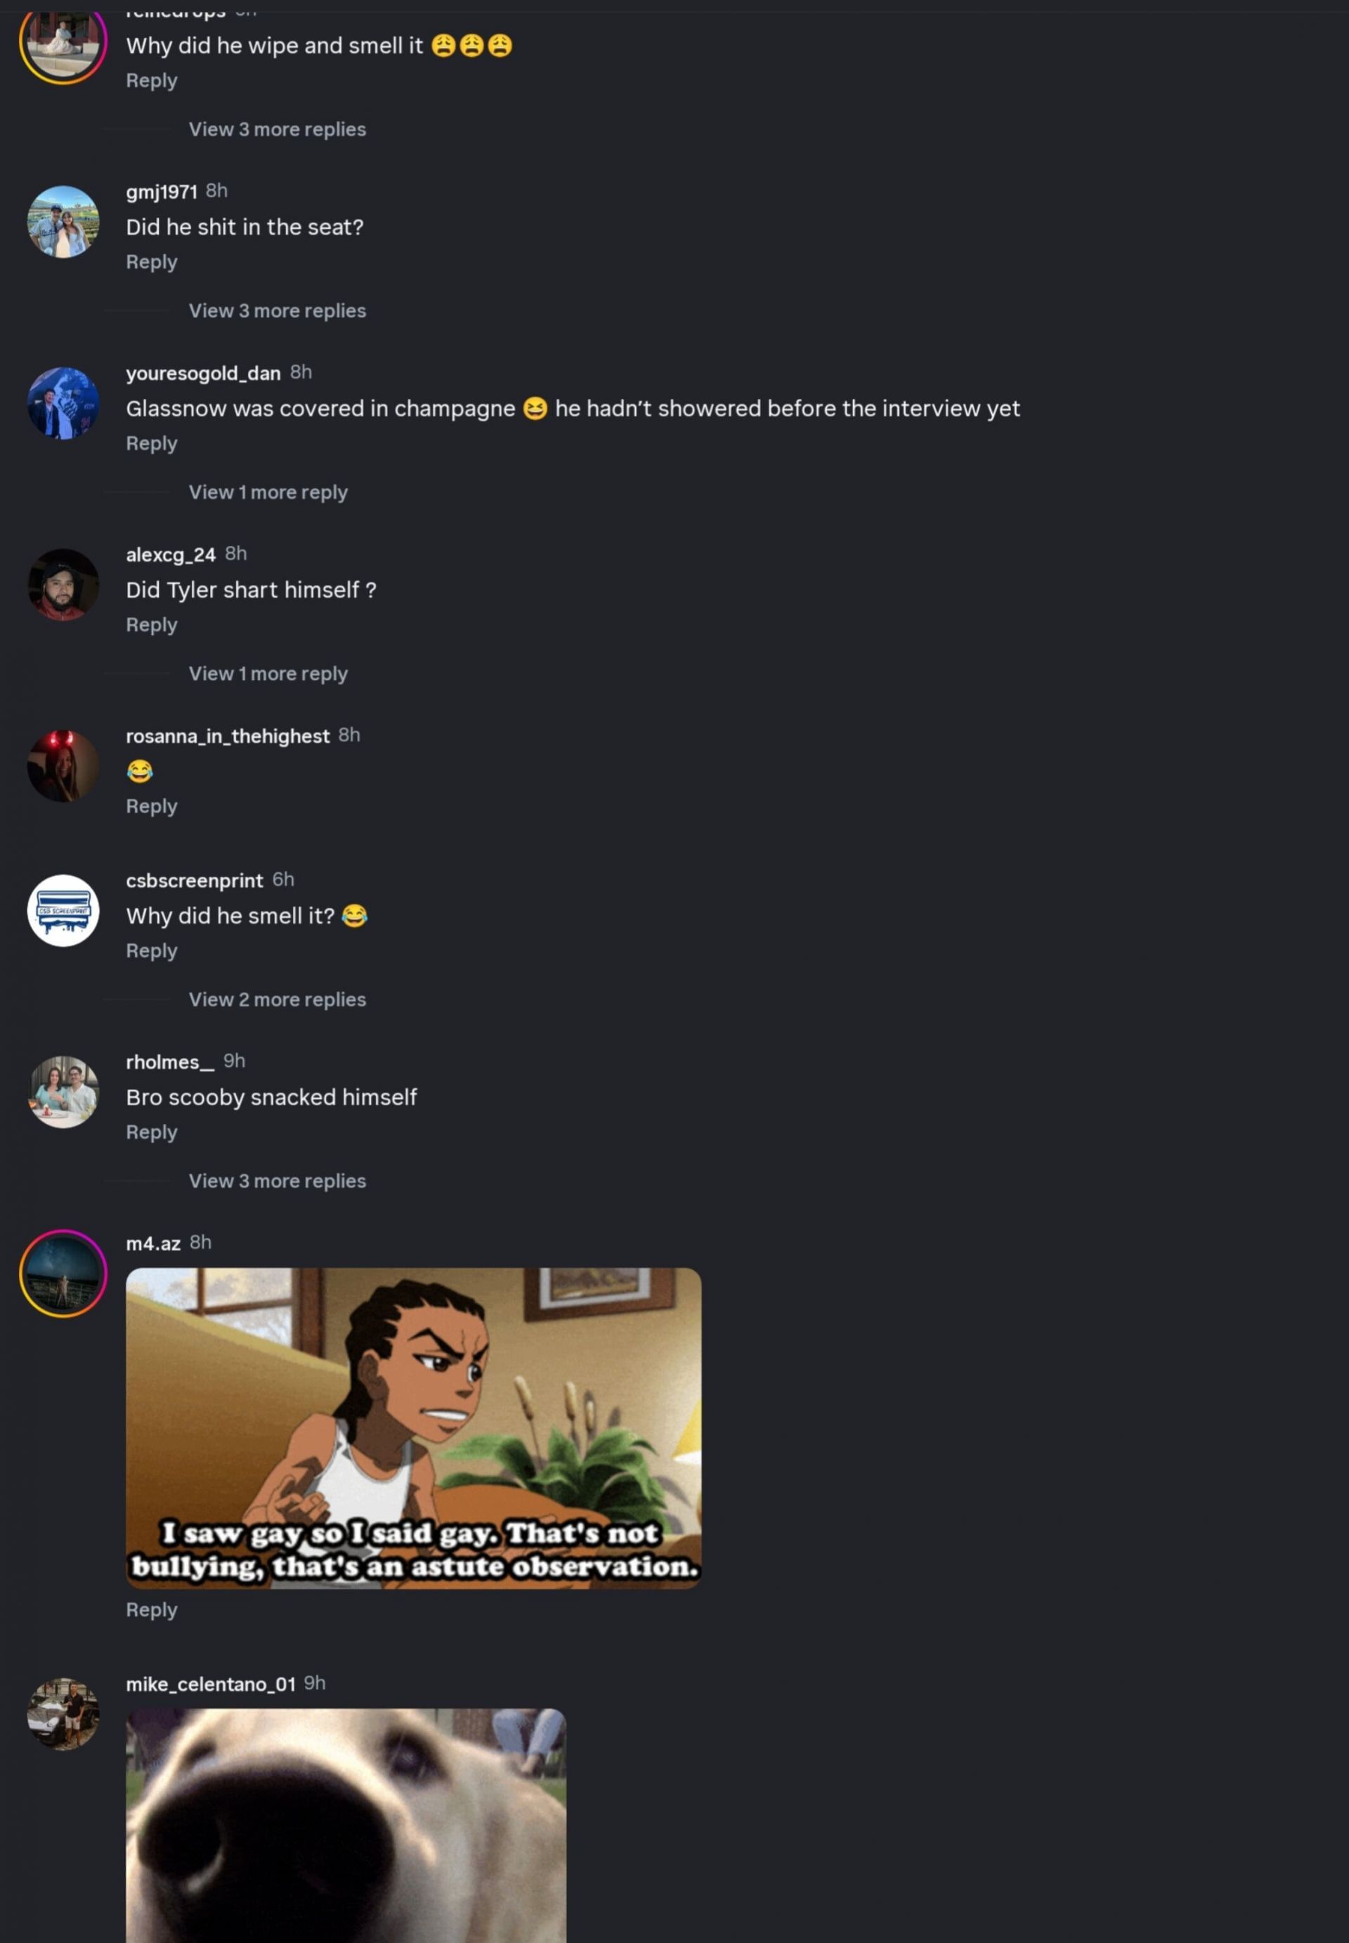Expand 1 more reply under youresogold_dan
This screenshot has height=1943, width=1349.
tap(268, 492)
